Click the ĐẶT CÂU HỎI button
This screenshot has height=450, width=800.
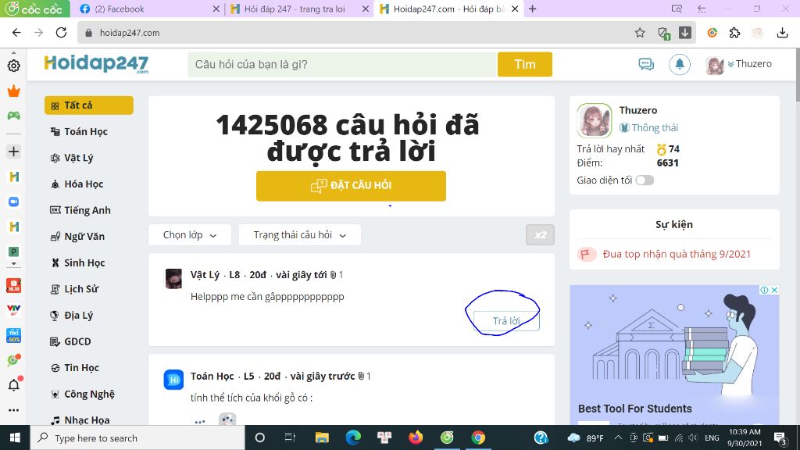click(351, 186)
